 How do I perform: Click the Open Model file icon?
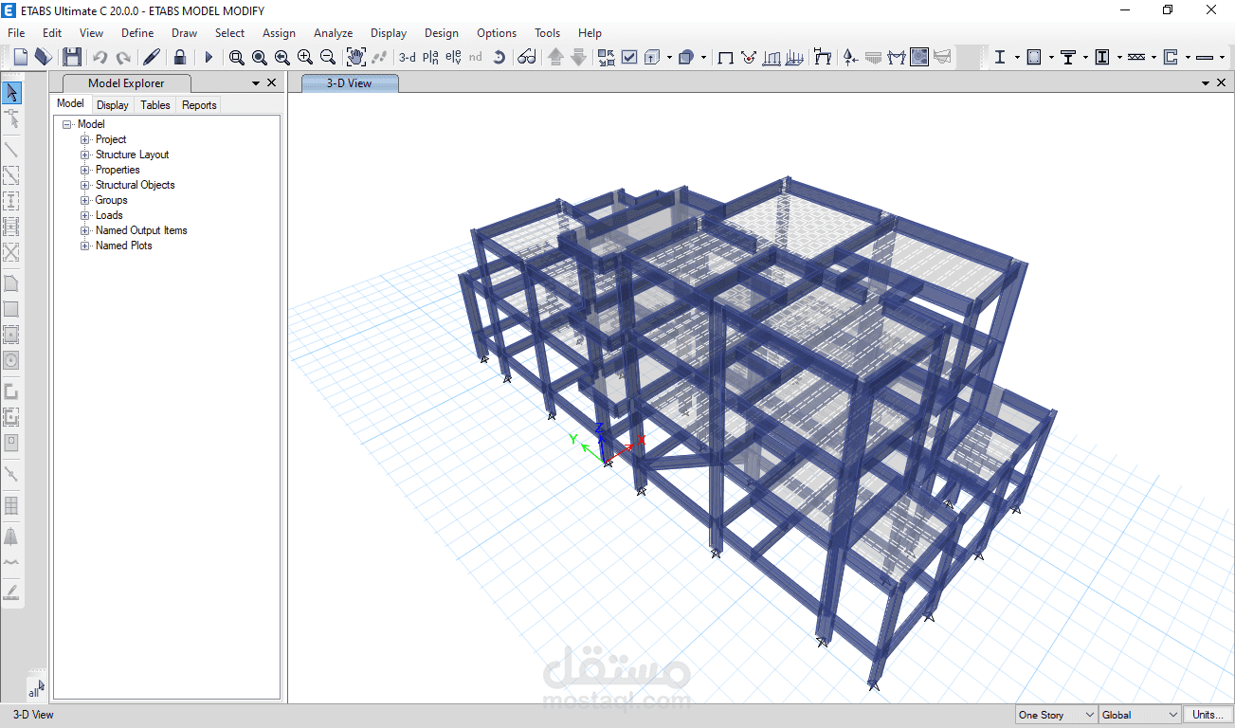click(x=43, y=57)
